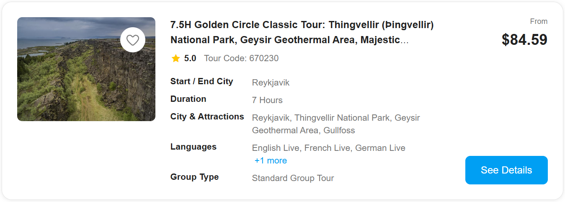Screen dimensions: 565x202
Task: Click the Duration label
Action: [188, 99]
